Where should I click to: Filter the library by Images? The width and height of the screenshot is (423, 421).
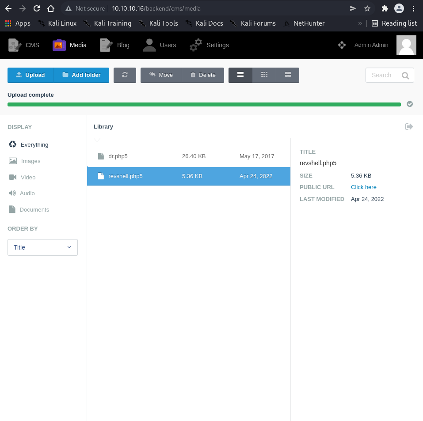pyautogui.click(x=30, y=161)
